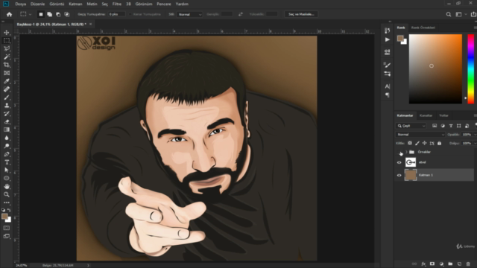Open the Dosya menu

(21, 4)
